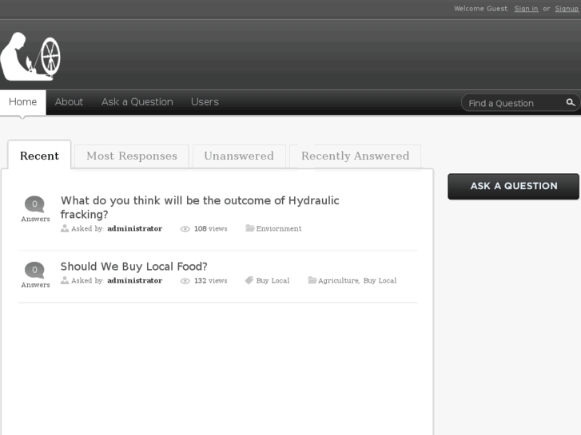
Task: Click tag icon beside Buy Local tag
Action: 249,280
